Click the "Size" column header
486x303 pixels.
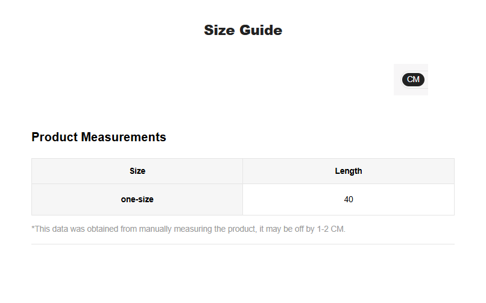coord(137,171)
